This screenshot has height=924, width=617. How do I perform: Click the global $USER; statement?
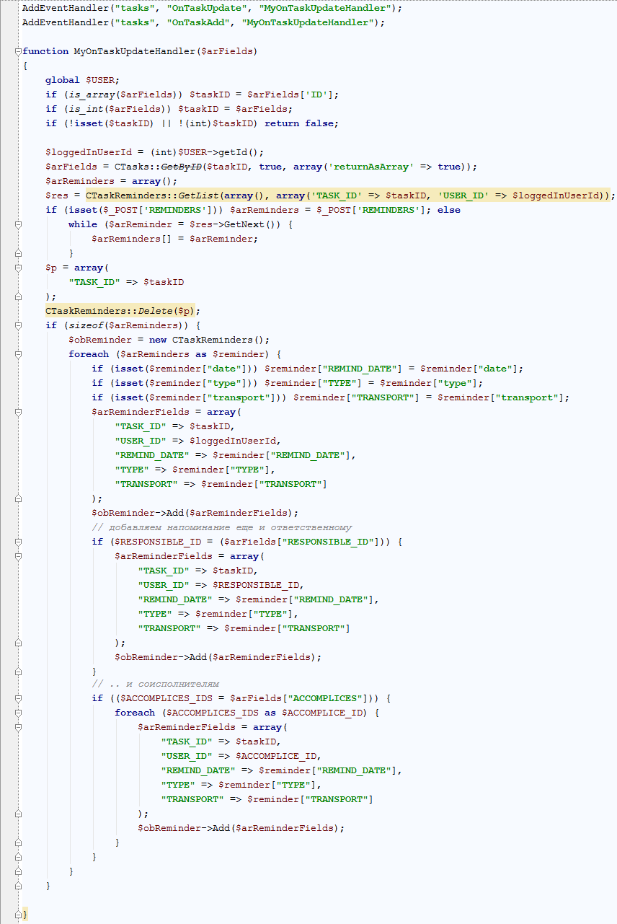click(83, 80)
